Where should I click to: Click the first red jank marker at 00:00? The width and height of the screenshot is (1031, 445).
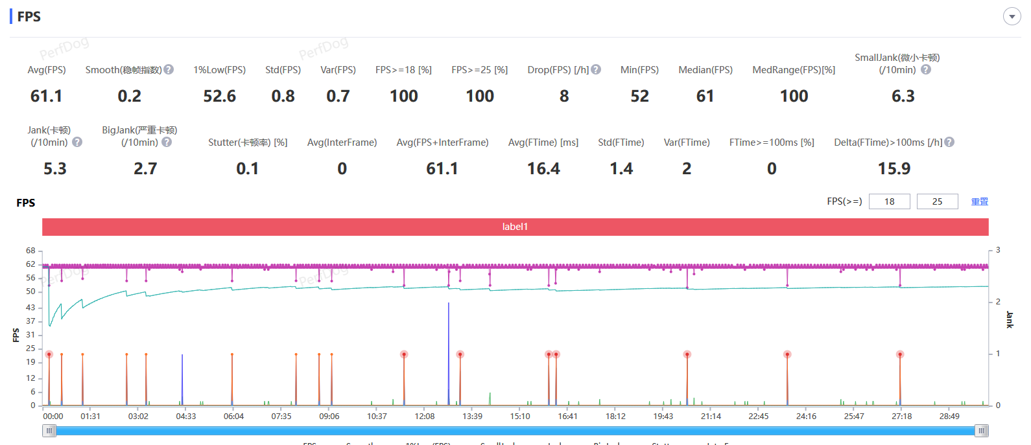pyautogui.click(x=49, y=354)
